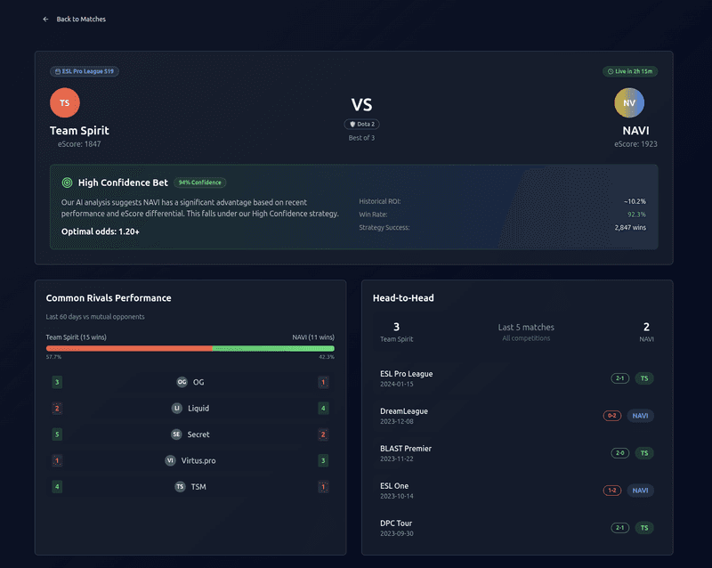The width and height of the screenshot is (712, 568).
Task: Click NAVI's 2 wins vs Secret
Action: [x=323, y=434]
